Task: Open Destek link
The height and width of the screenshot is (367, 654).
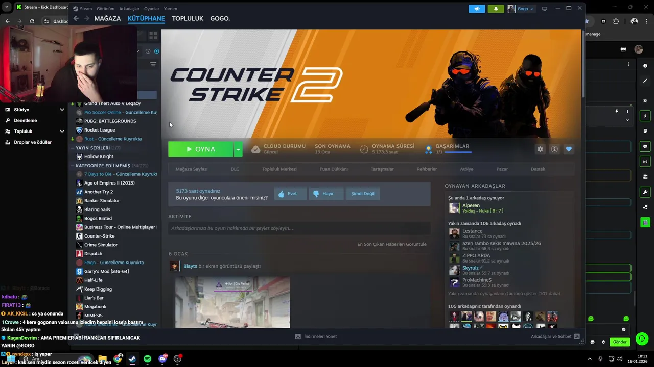Action: pos(538,169)
